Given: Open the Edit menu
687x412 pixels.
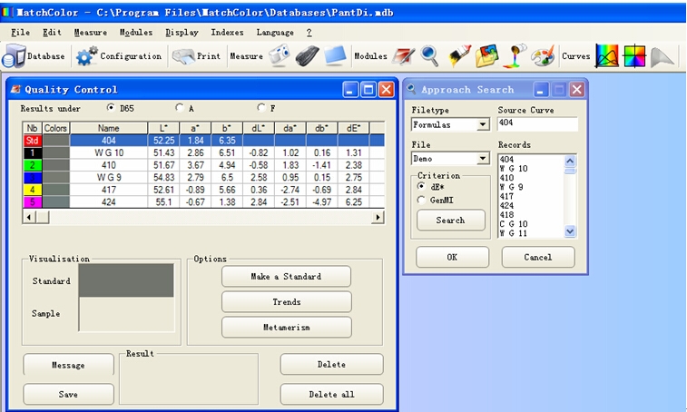Looking at the screenshot, I should [52, 33].
